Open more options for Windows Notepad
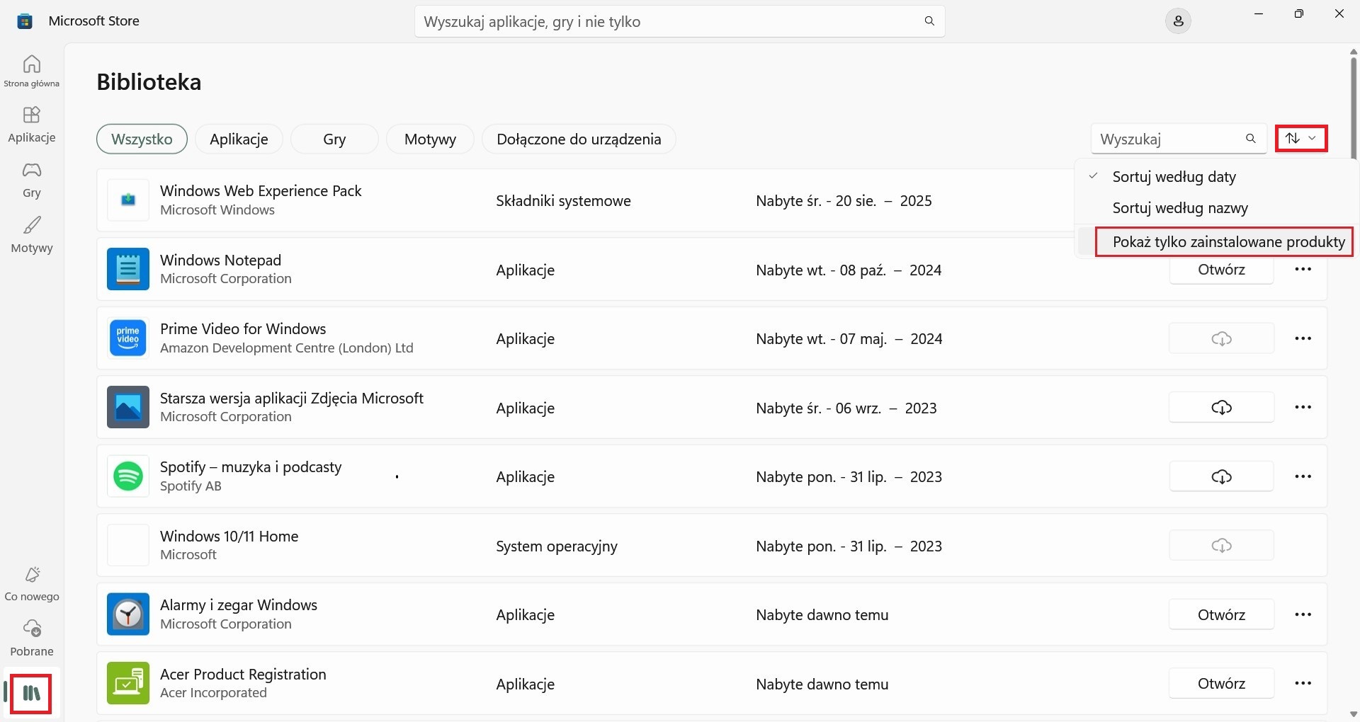 click(1303, 270)
